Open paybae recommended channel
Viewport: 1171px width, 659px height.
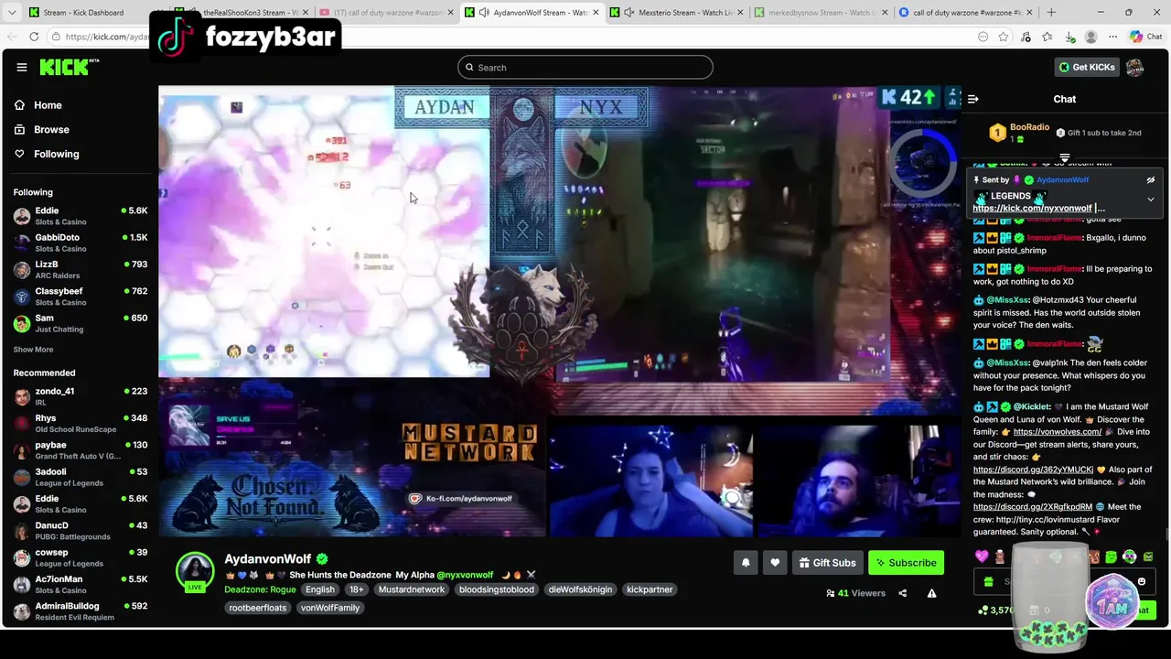(81, 450)
